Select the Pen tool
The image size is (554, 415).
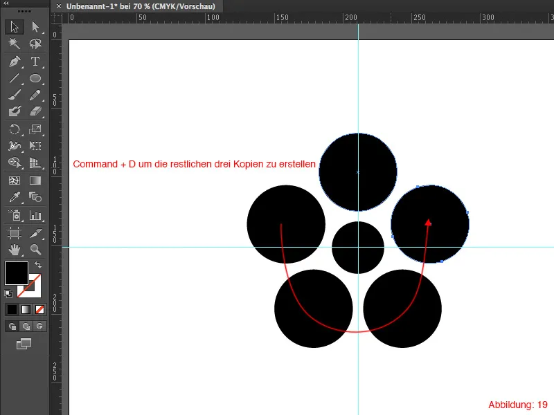15,62
